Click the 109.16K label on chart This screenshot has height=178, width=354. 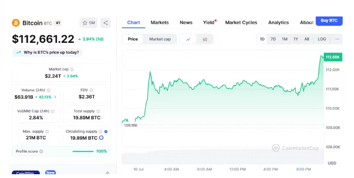point(130,125)
